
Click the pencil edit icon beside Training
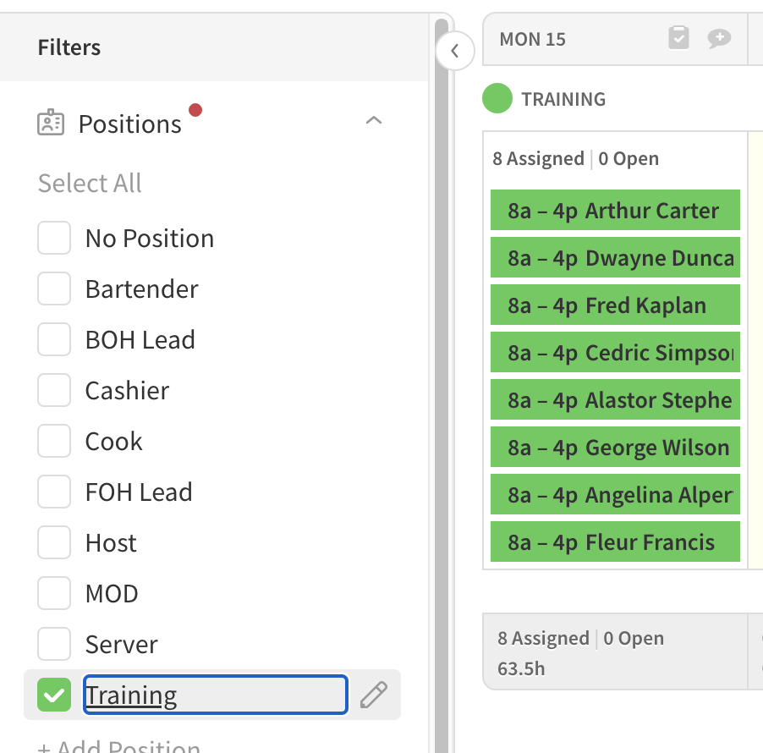pyautogui.click(x=373, y=695)
